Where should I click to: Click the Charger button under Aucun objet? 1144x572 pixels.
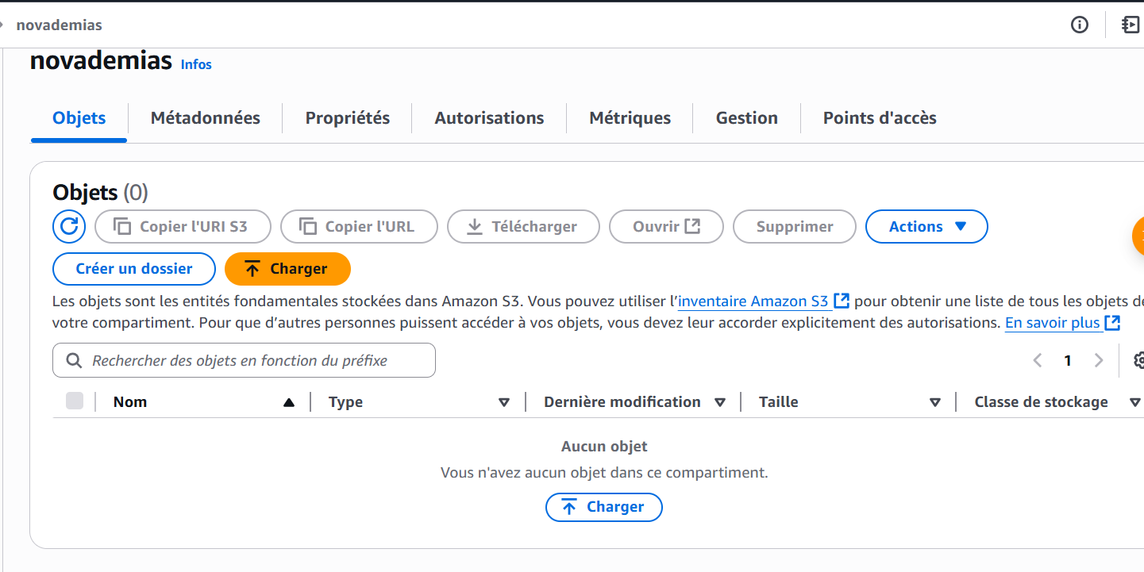(x=603, y=507)
